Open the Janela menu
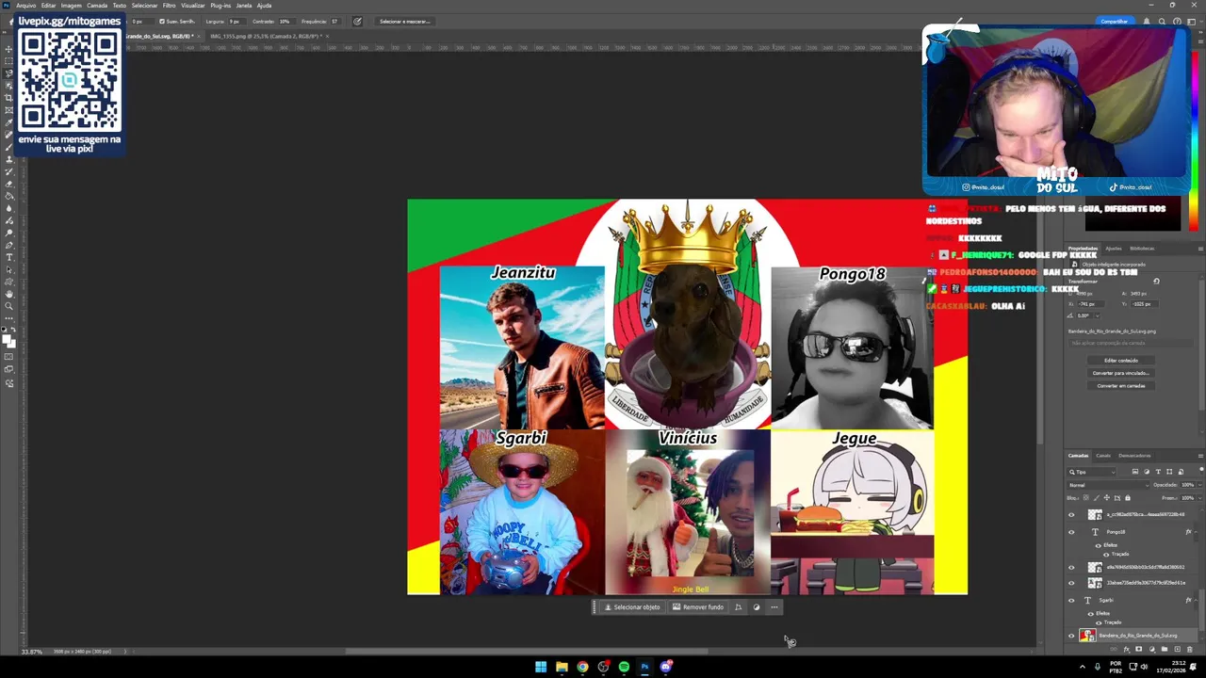Viewport: 1206px width, 678px height. (x=243, y=6)
